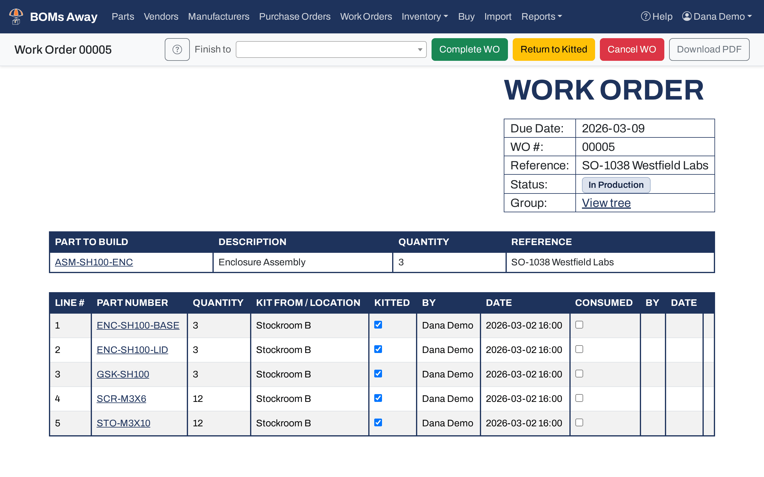764x477 pixels.
Task: Open the View tree group link
Action: (x=606, y=203)
